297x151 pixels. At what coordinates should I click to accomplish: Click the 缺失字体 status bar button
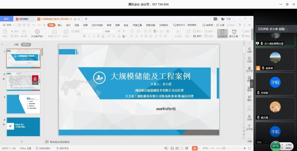[63, 148]
